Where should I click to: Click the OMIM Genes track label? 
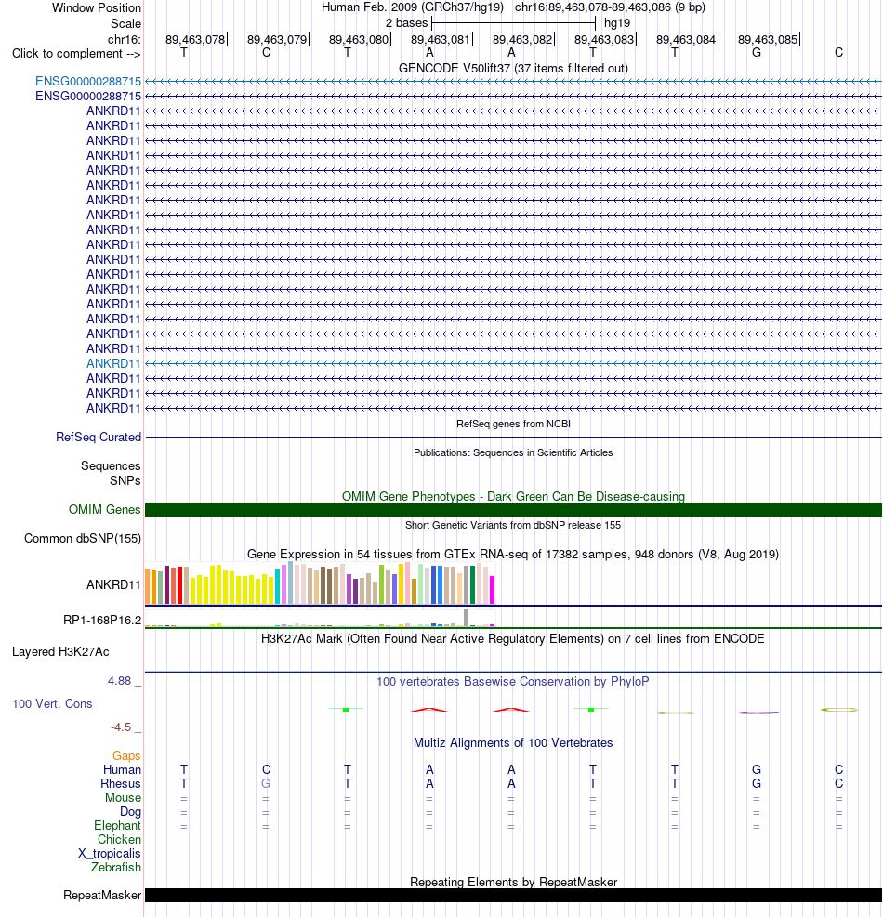tap(105, 510)
